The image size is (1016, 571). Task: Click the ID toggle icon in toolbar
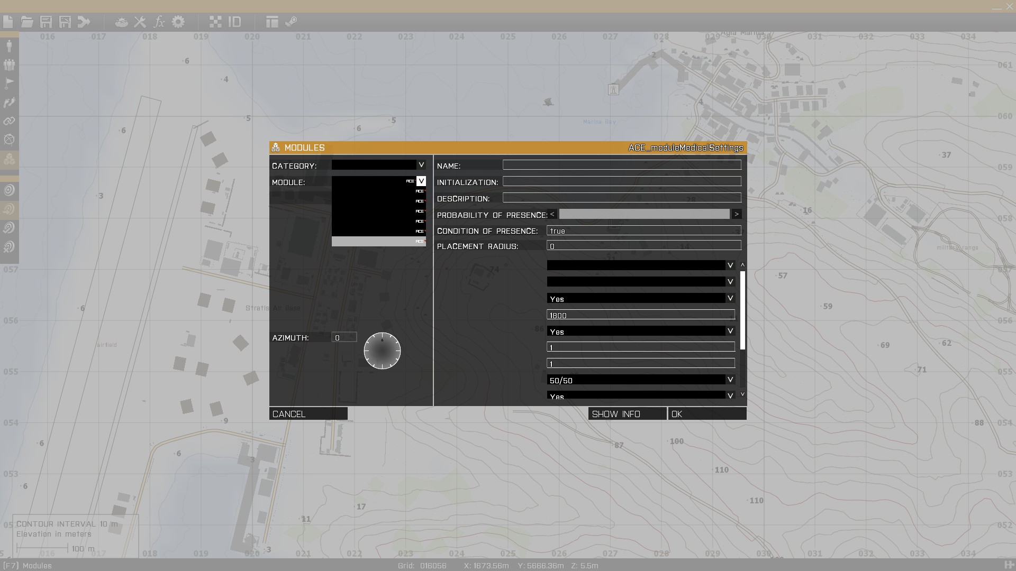pos(234,22)
